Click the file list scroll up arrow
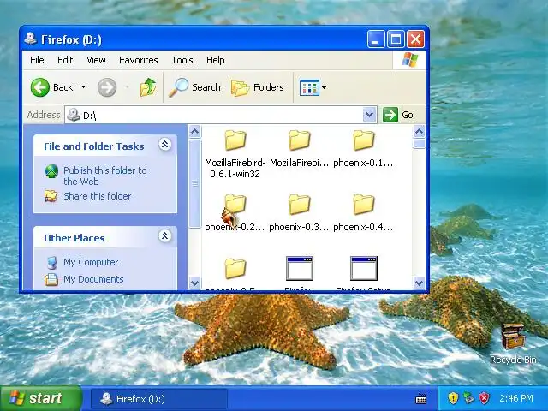The height and width of the screenshot is (411, 548). pos(419,132)
